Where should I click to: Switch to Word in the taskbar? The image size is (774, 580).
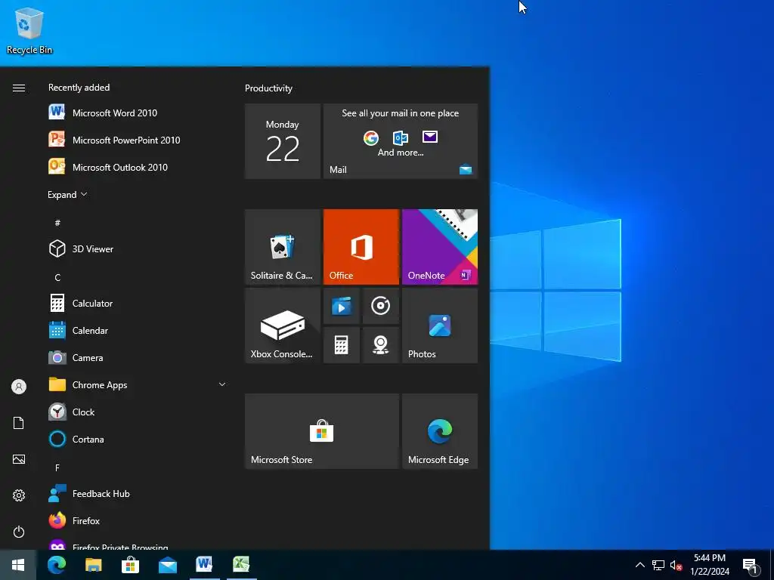(x=204, y=565)
